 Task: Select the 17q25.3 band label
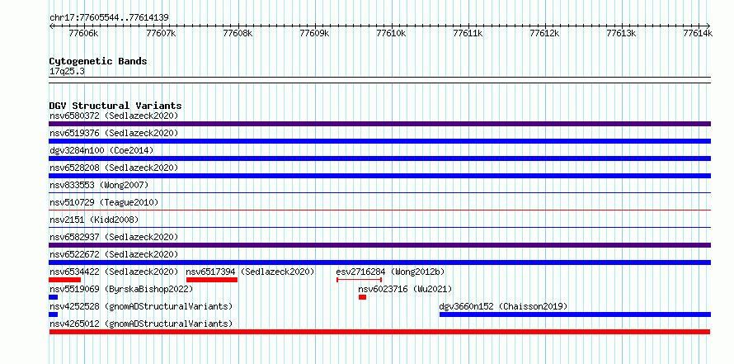[67, 72]
